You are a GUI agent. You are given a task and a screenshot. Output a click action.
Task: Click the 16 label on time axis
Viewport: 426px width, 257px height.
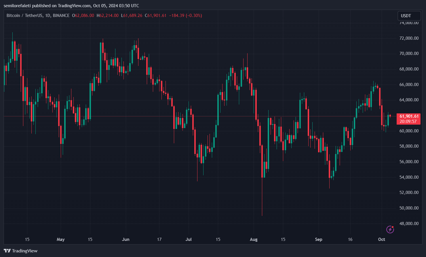(x=350, y=239)
